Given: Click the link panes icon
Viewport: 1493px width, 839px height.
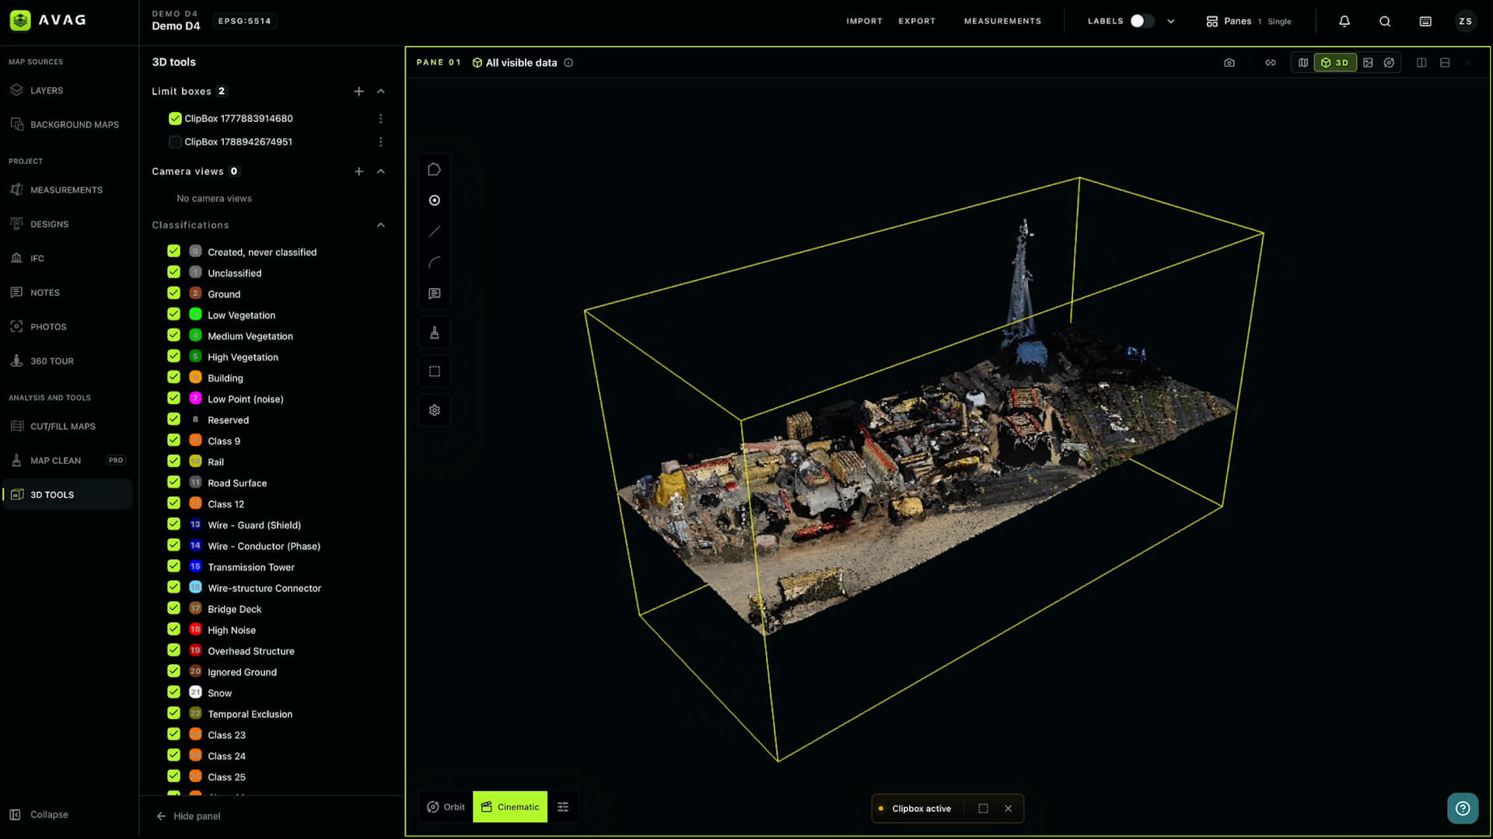Looking at the screenshot, I should click(1271, 63).
